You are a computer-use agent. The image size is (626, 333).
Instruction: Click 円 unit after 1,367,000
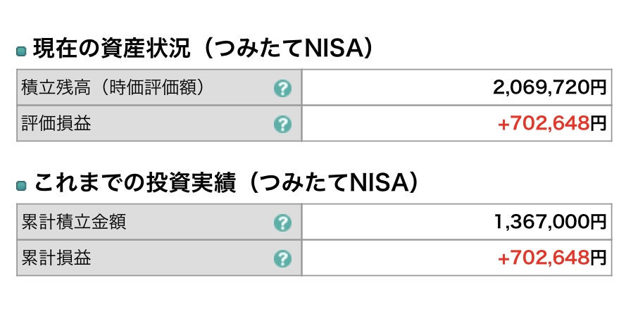pos(598,222)
